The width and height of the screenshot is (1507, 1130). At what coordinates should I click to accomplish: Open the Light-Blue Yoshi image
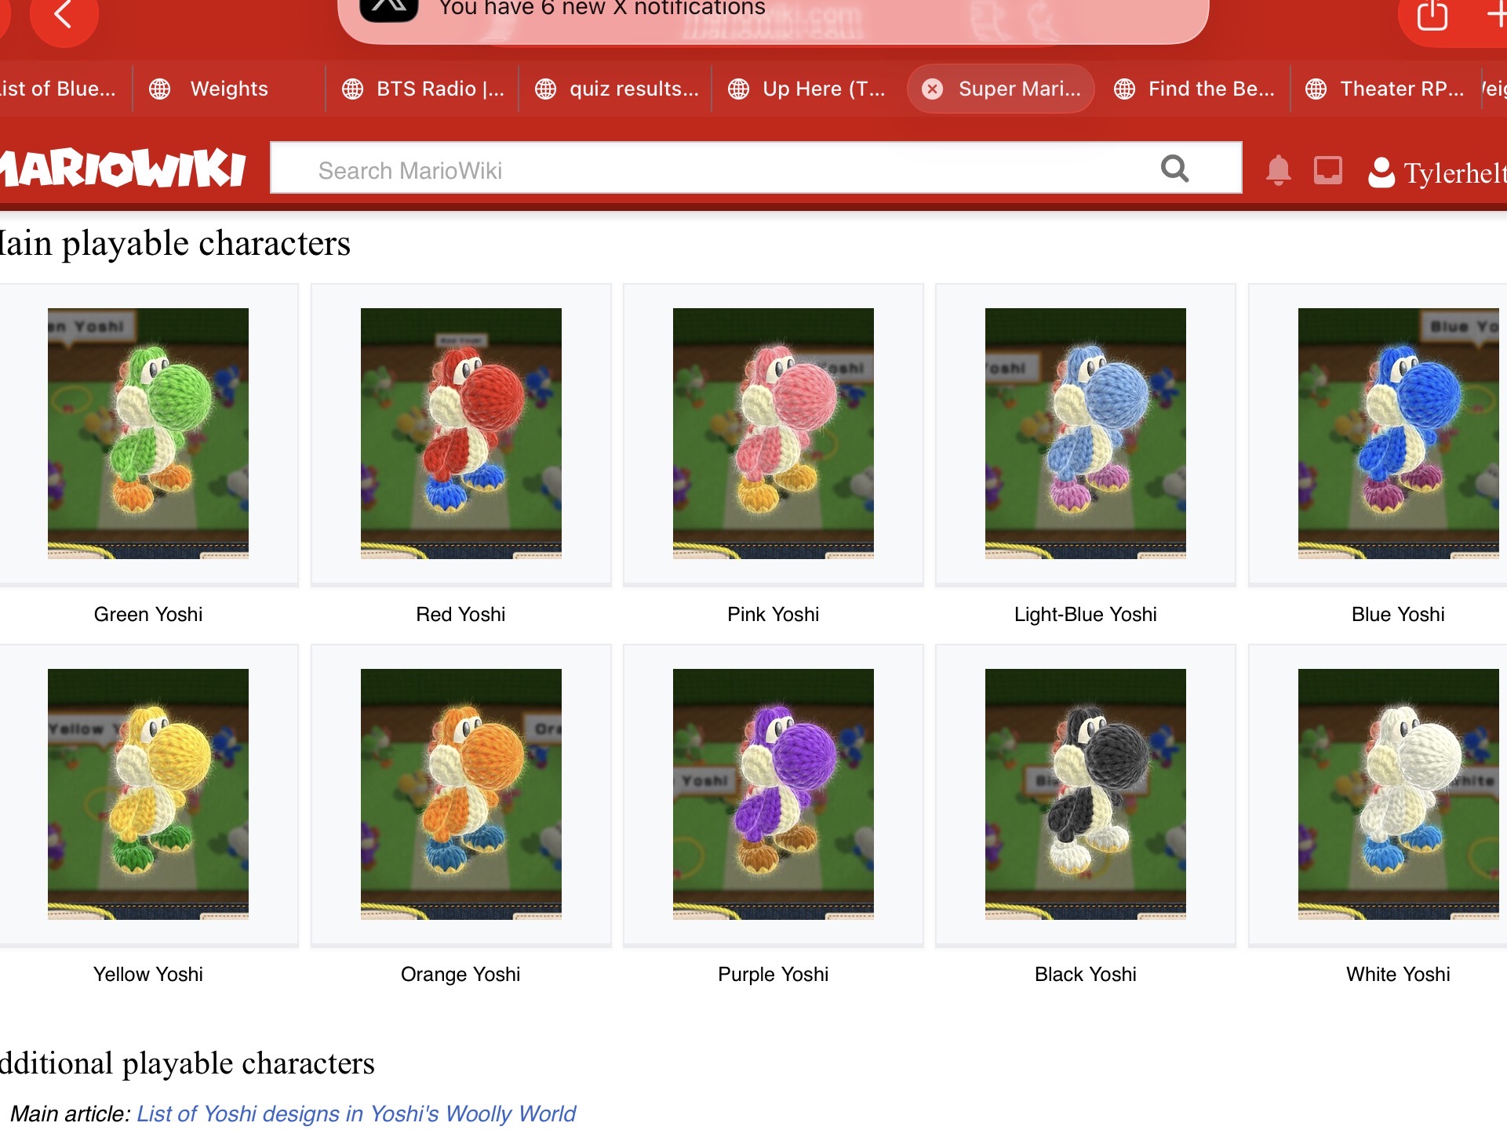[1085, 433]
